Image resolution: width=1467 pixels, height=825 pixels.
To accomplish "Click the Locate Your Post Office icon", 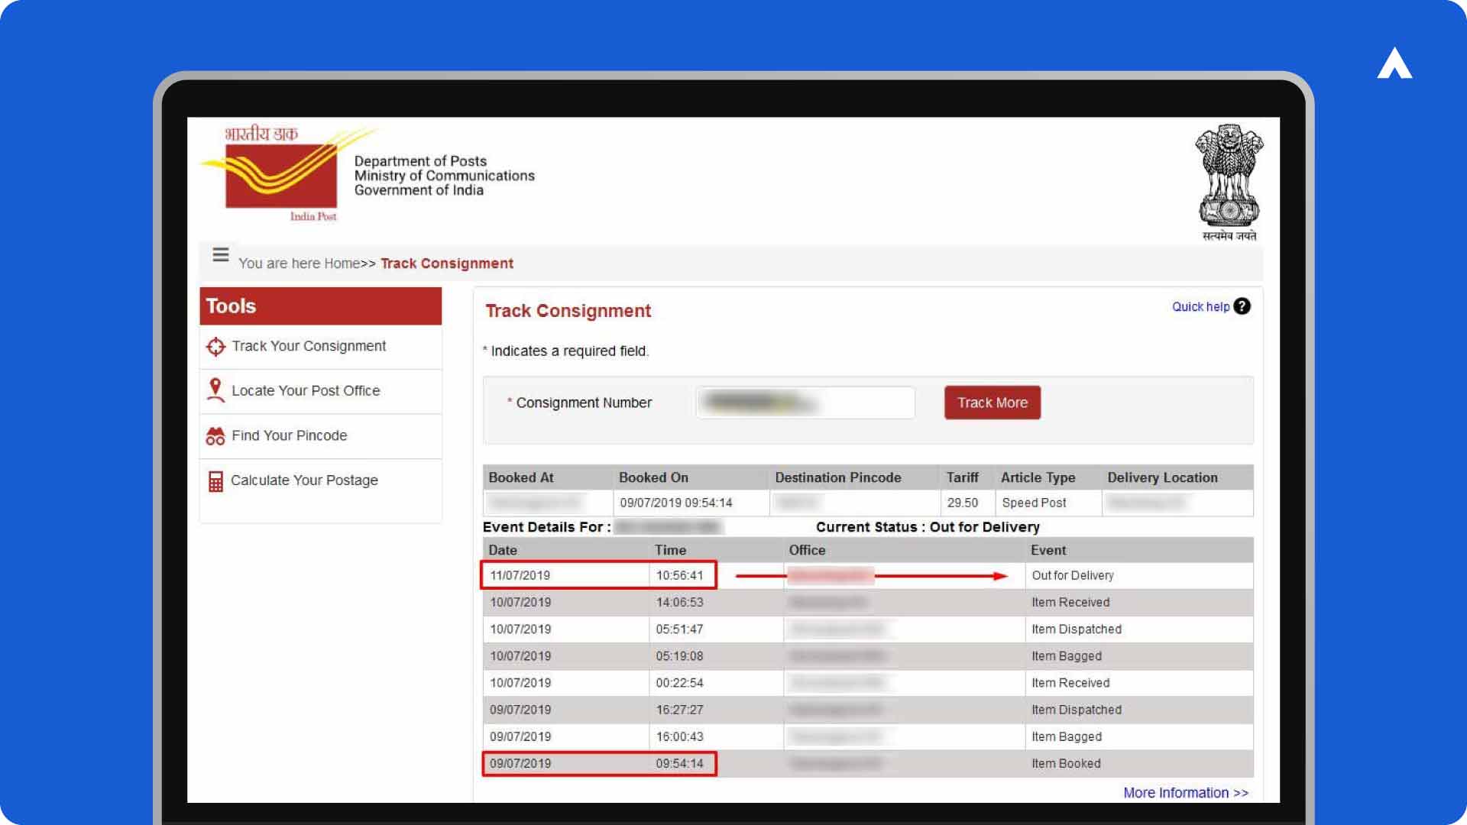I will click(215, 390).
